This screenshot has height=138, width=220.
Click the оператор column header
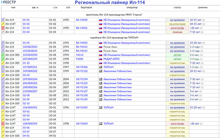coord(132,8)
